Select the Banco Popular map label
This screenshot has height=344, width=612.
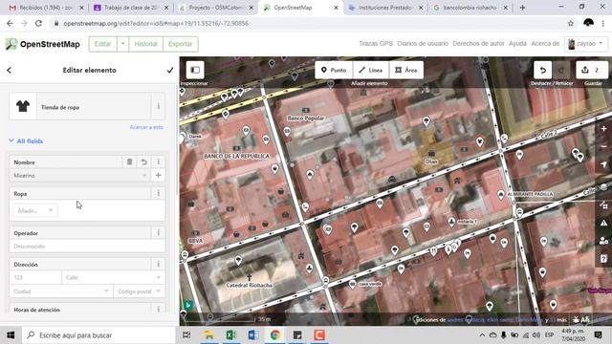306,118
